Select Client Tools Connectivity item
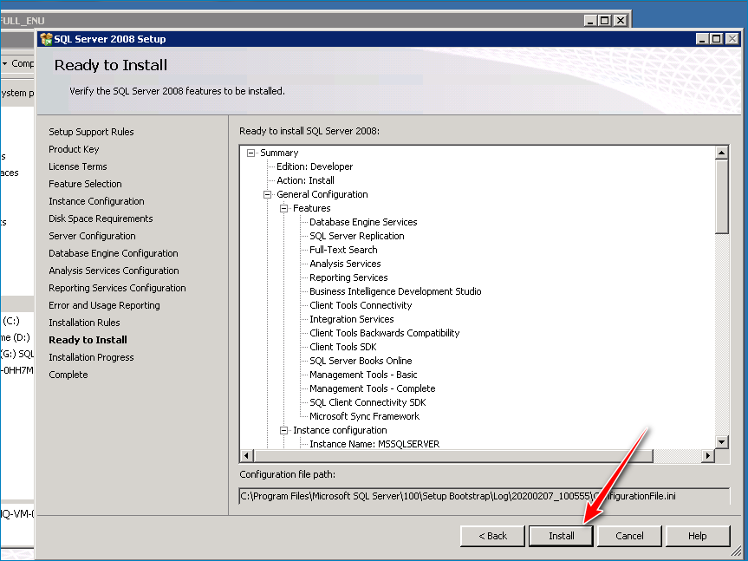 tap(361, 305)
